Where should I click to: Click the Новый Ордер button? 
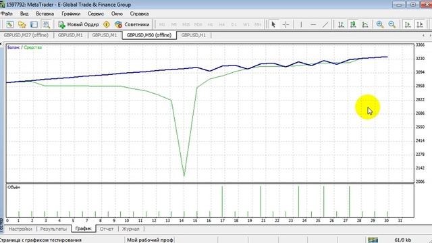pyautogui.click(x=78, y=24)
